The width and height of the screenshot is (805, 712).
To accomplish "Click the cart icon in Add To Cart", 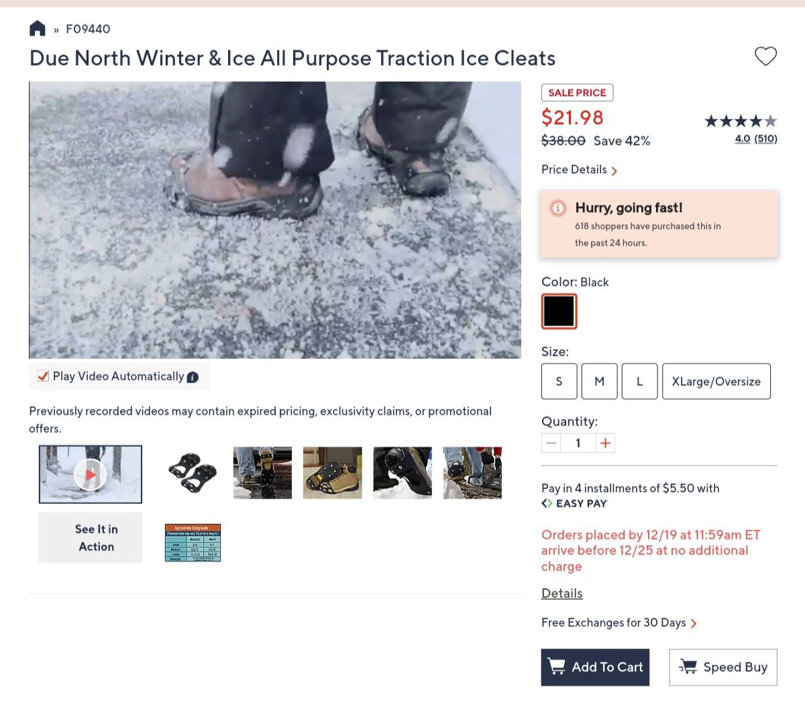I will pyautogui.click(x=557, y=667).
